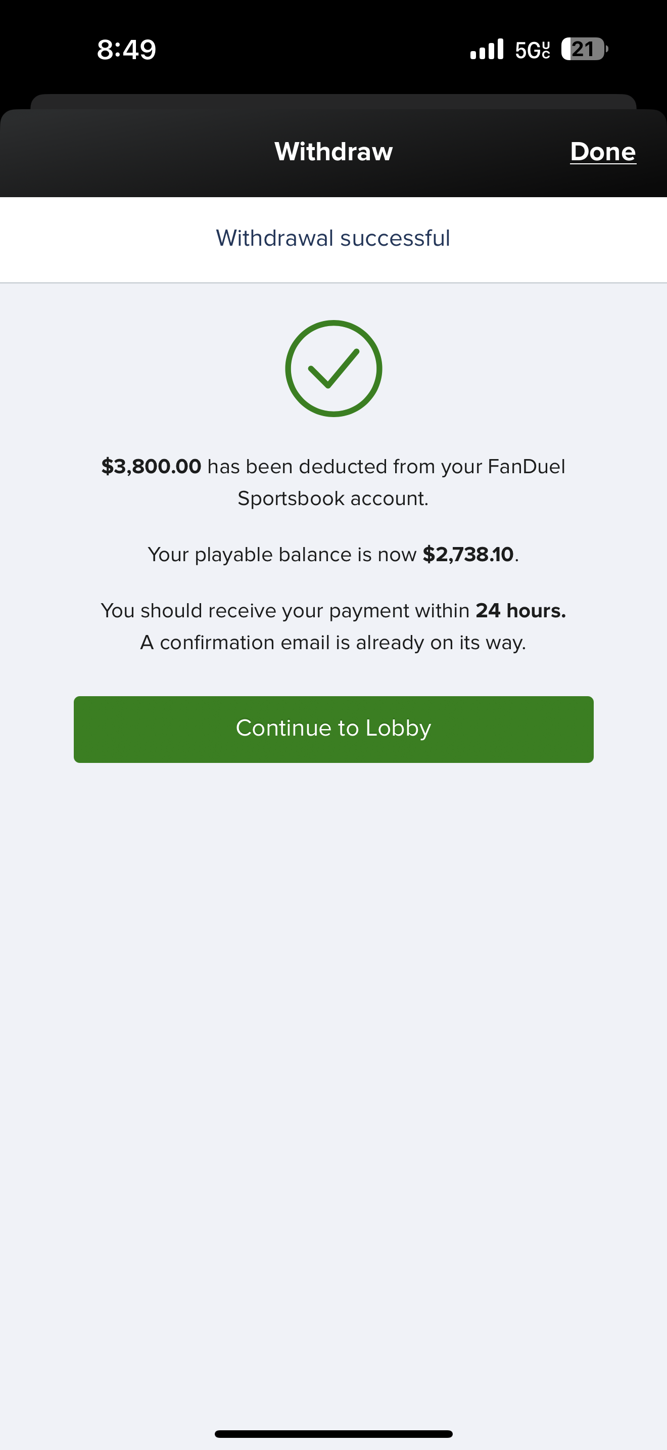This screenshot has width=667, height=1450.
Task: Tap "You should receive your payment within" text
Action: (285, 611)
